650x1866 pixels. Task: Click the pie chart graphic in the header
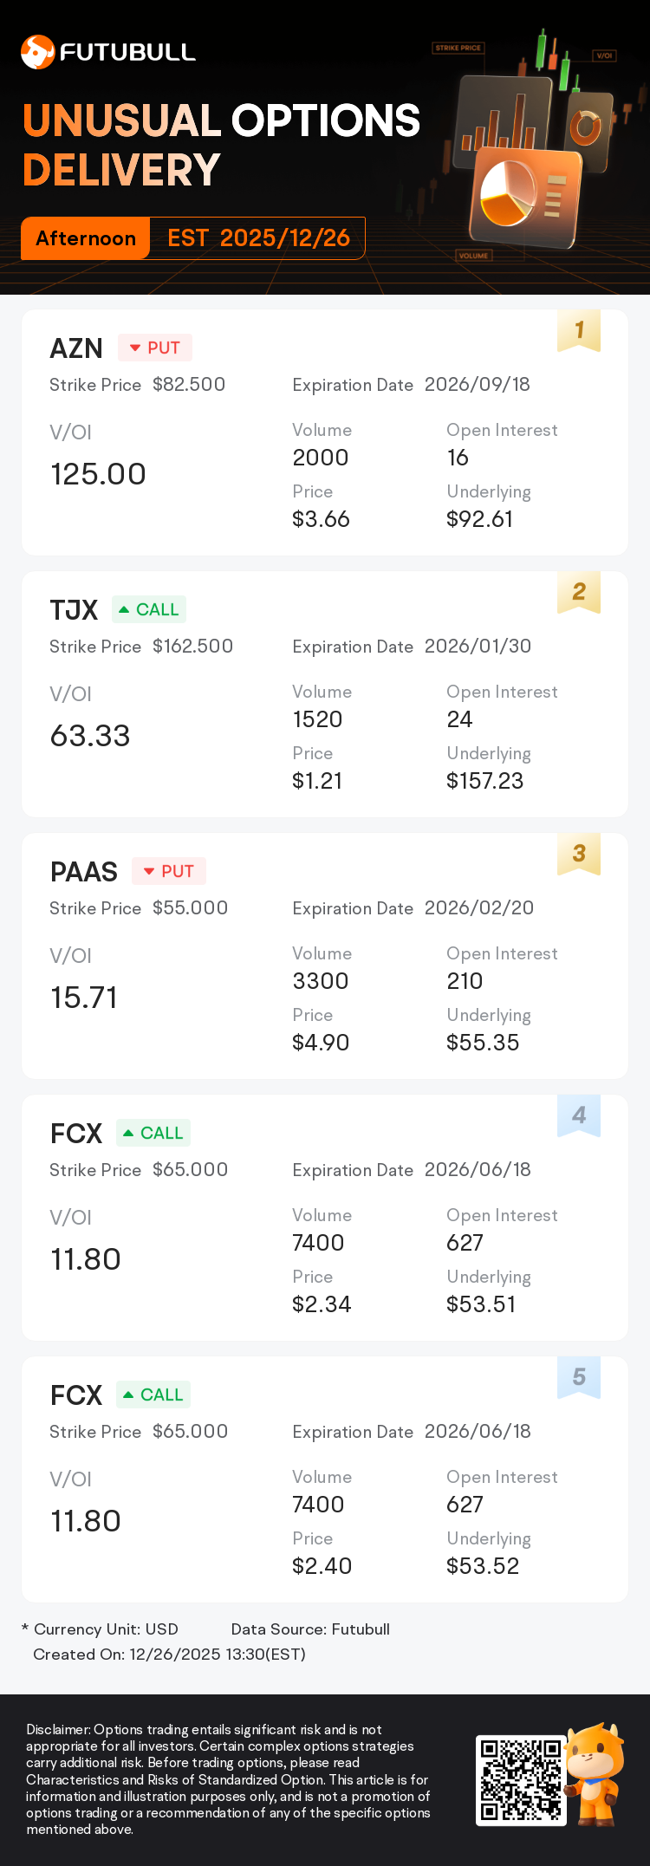[x=510, y=196]
